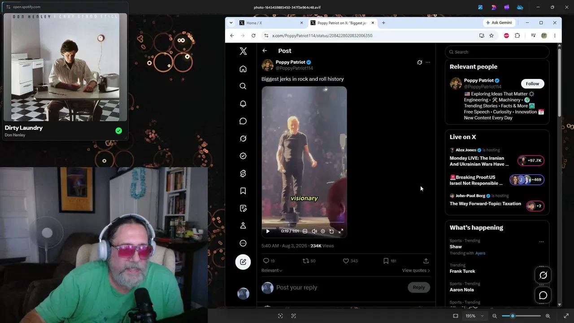Open Chrome three-dot menu
574x323 pixels.
(x=555, y=35)
